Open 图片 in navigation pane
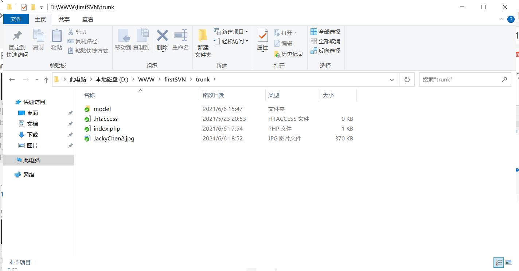 coord(32,146)
